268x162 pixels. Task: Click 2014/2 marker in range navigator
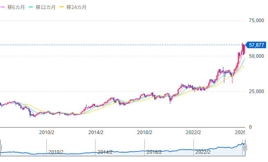tap(105, 152)
